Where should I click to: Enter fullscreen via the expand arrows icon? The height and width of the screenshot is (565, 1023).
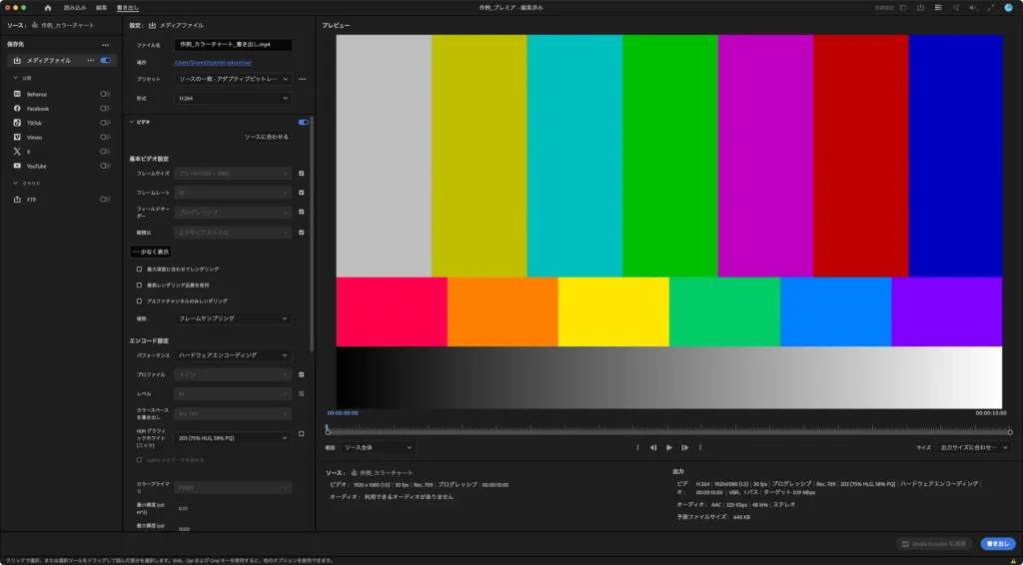pos(991,8)
